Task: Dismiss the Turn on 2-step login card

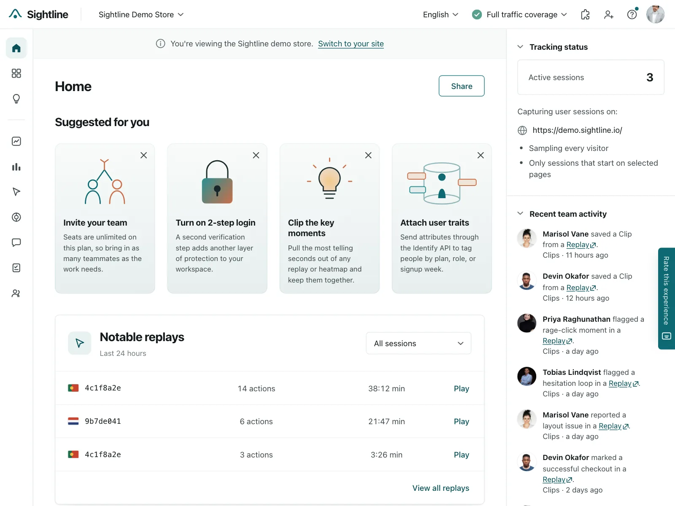Action: (256, 155)
